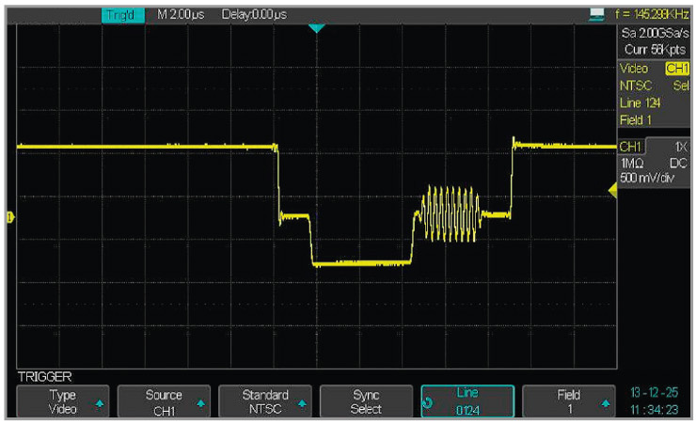Click the cyan trigger position marker at top
This screenshot has height=424, width=696.
(x=316, y=29)
